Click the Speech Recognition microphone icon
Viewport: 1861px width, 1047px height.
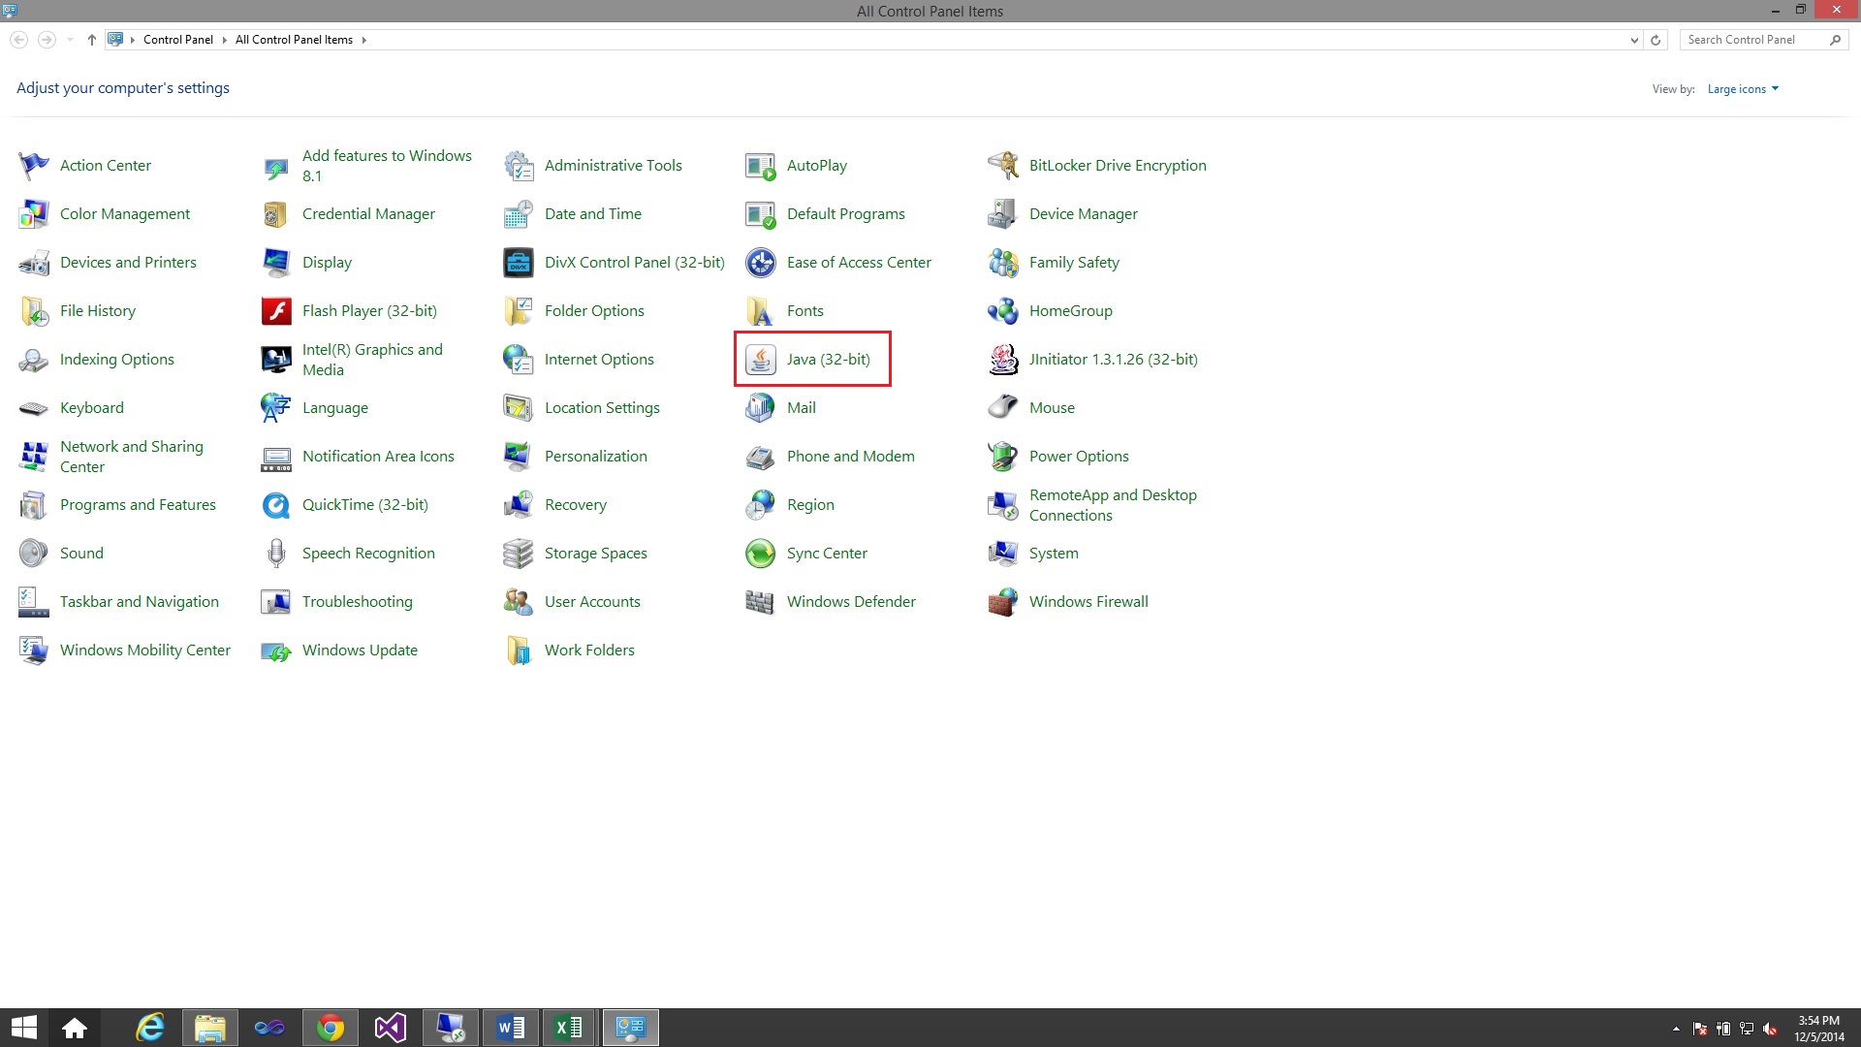(276, 554)
